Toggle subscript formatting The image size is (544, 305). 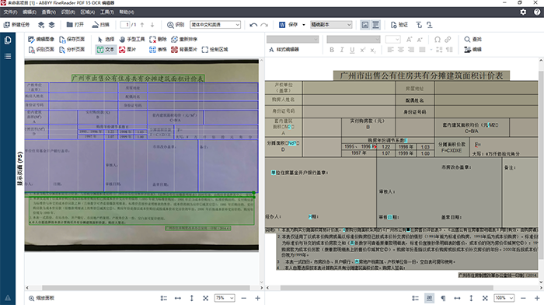[373, 50]
